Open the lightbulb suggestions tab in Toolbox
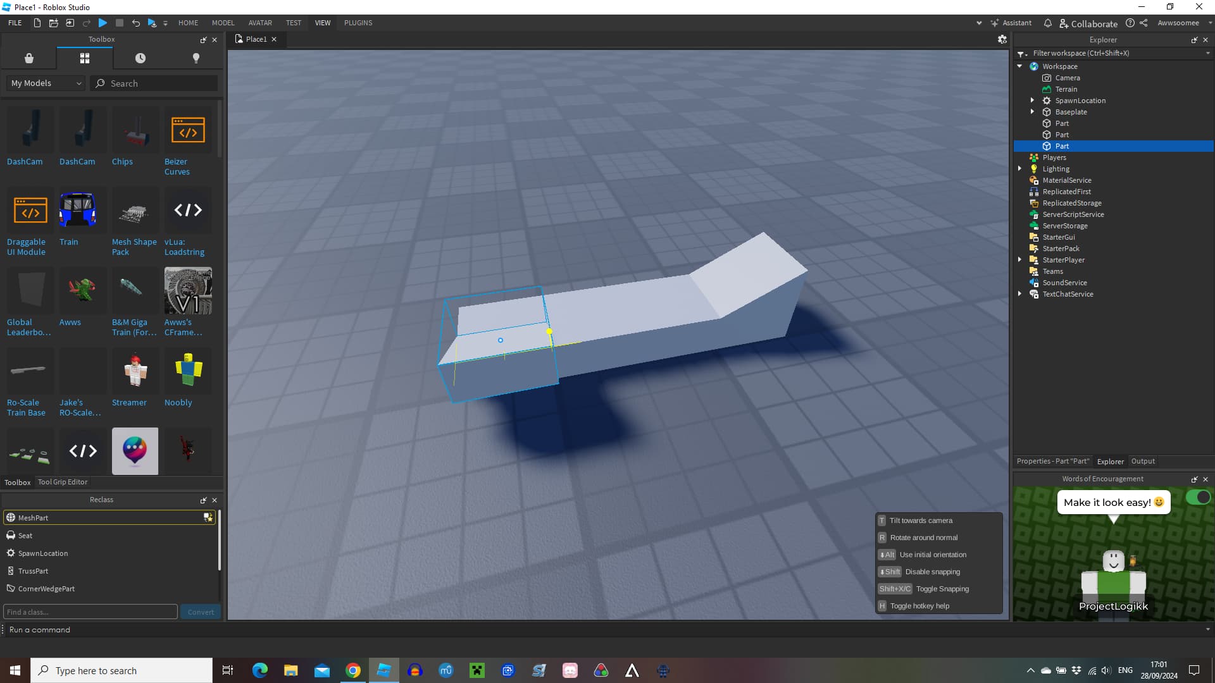The height and width of the screenshot is (683, 1215). click(x=196, y=58)
